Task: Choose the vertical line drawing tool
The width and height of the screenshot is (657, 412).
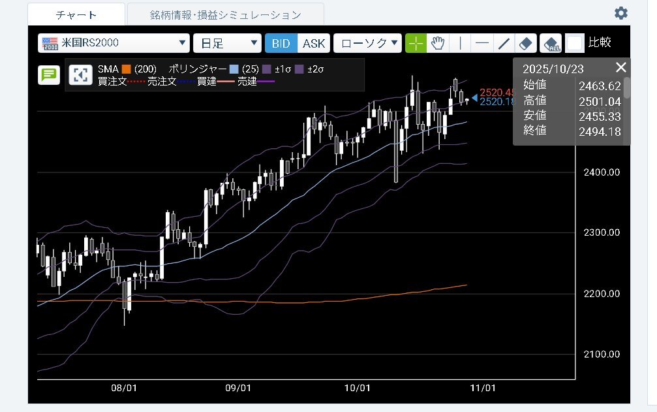Action: coord(461,43)
